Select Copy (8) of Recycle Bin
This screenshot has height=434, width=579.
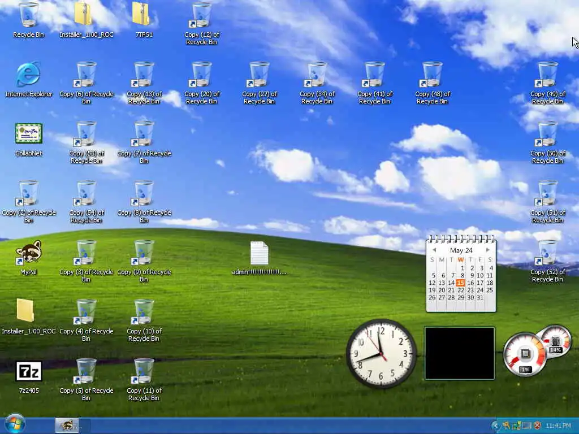click(x=144, y=202)
